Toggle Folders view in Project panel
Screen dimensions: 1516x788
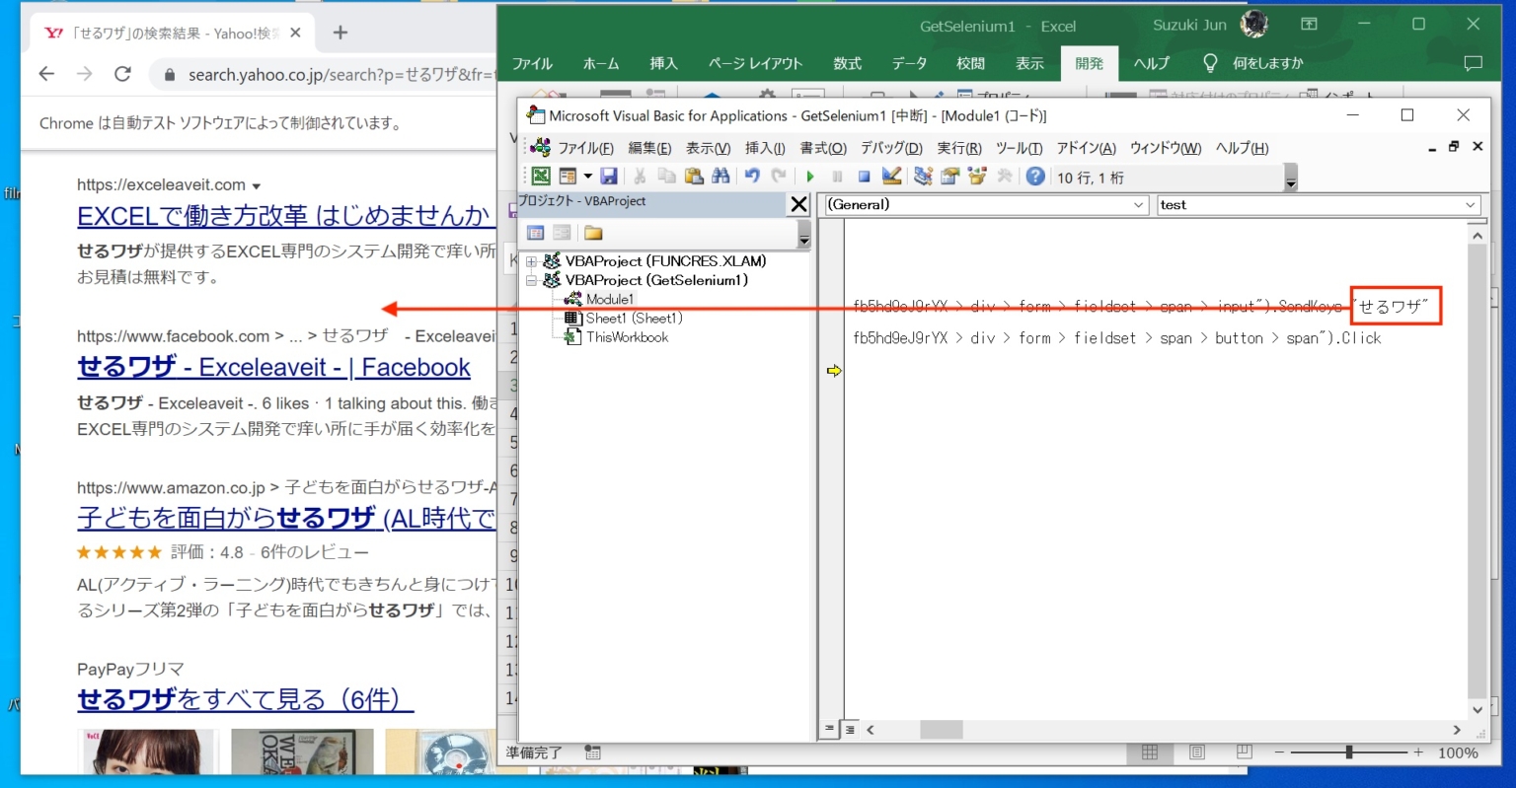pos(593,234)
